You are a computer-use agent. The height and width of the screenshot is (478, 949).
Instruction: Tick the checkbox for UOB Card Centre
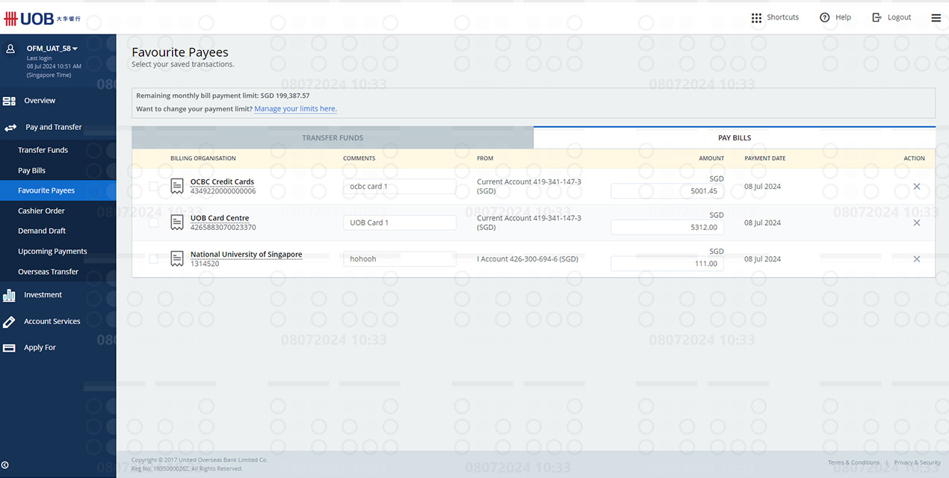pos(153,223)
